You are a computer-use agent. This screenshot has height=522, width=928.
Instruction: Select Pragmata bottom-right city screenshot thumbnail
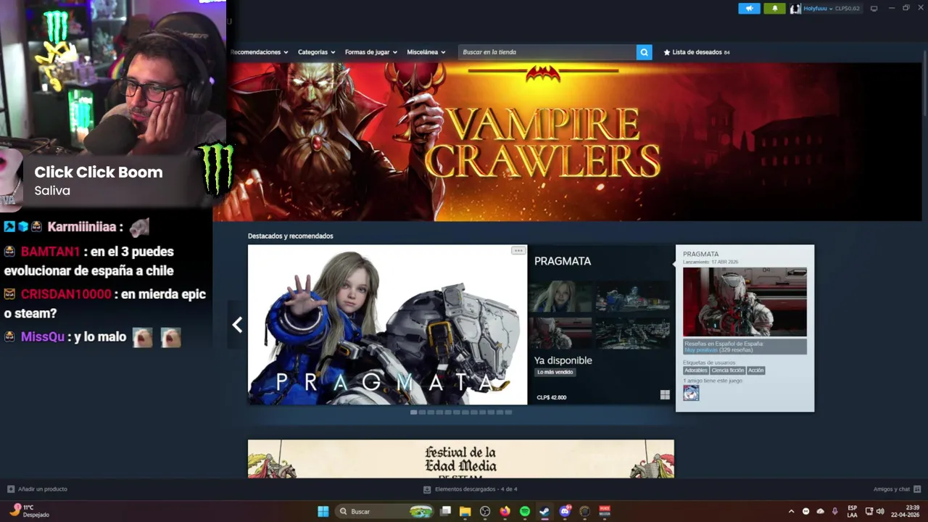pyautogui.click(x=632, y=333)
